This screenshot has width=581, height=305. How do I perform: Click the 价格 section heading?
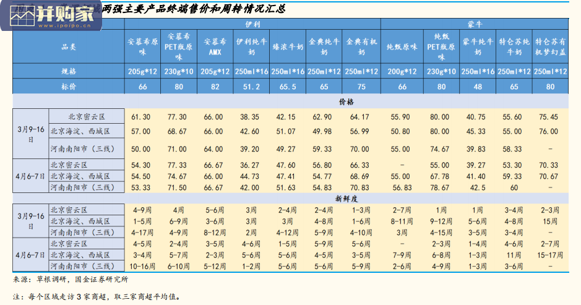point(346,102)
